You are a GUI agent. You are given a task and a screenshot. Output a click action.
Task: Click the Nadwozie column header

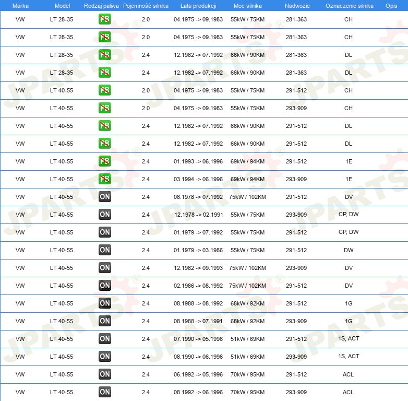(x=296, y=6)
